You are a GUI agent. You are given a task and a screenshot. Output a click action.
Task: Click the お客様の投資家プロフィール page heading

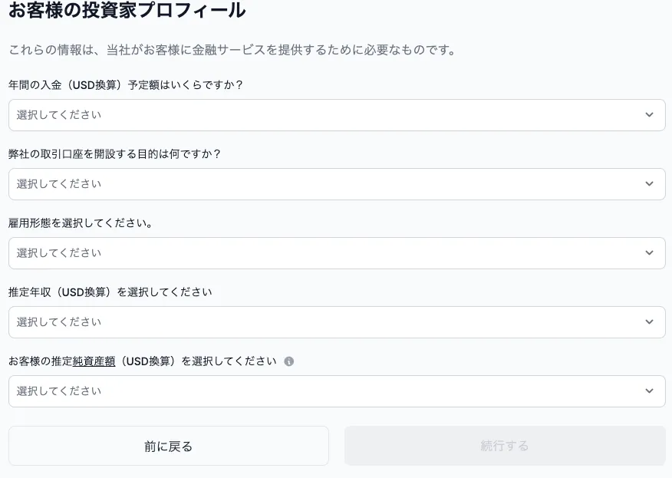(127, 12)
